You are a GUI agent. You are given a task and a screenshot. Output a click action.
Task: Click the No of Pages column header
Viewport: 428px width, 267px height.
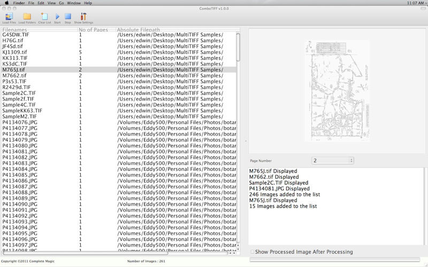click(95, 29)
